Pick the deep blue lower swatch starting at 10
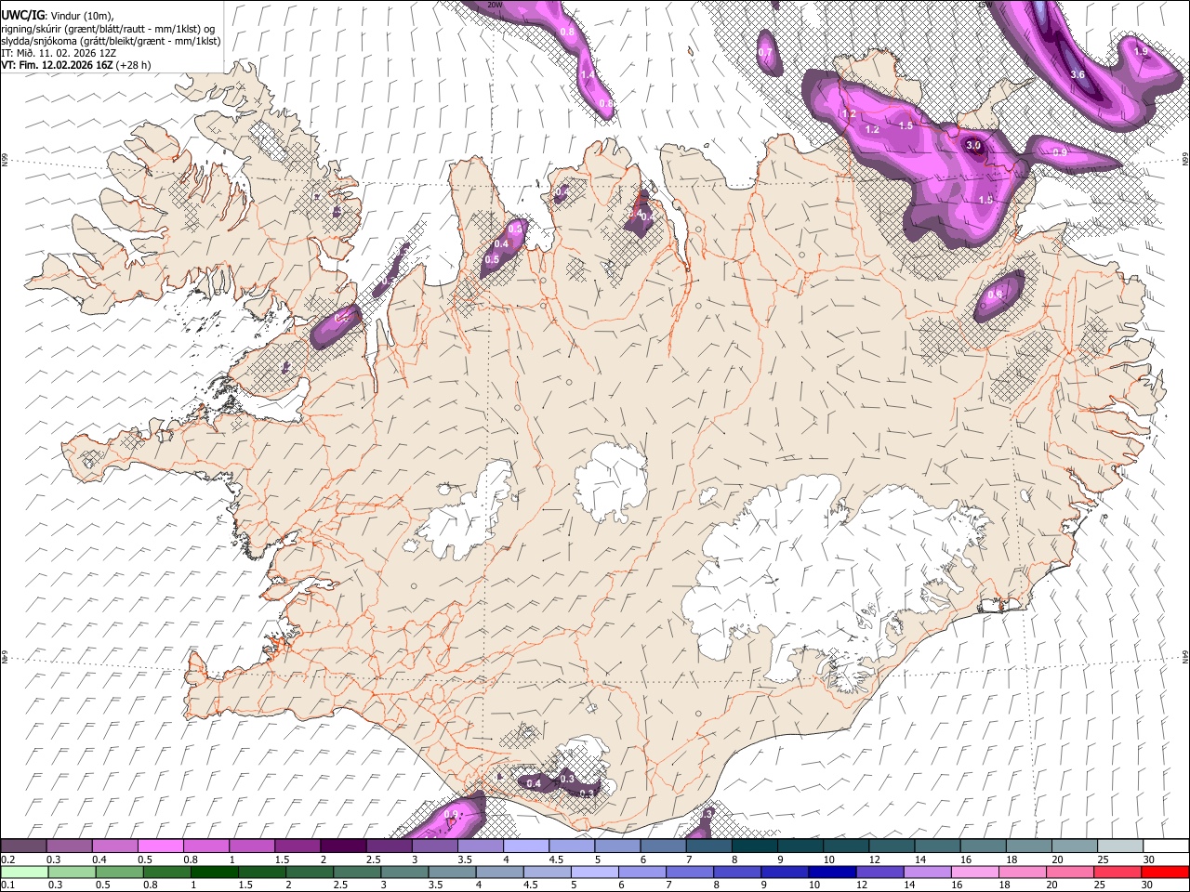The height and width of the screenshot is (892, 1190). pyautogui.click(x=833, y=872)
